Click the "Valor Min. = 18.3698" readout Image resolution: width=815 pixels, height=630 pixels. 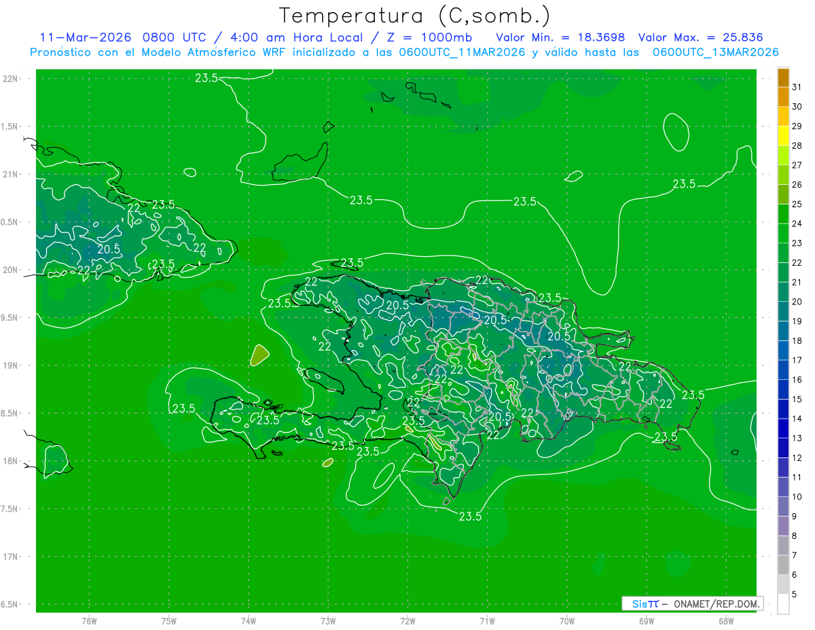point(560,37)
